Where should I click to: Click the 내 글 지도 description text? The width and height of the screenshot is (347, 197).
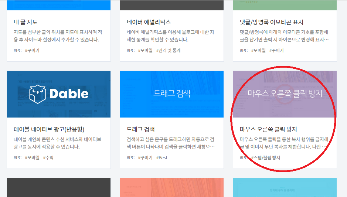58,36
